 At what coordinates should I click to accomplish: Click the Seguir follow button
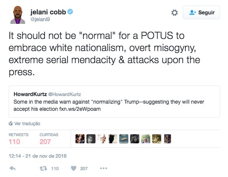pyautogui.click(x=201, y=12)
